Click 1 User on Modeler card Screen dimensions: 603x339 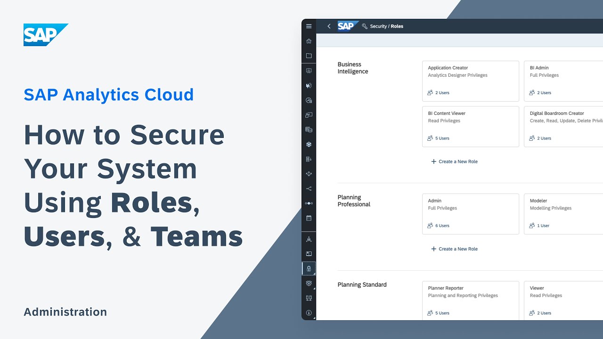(539, 226)
